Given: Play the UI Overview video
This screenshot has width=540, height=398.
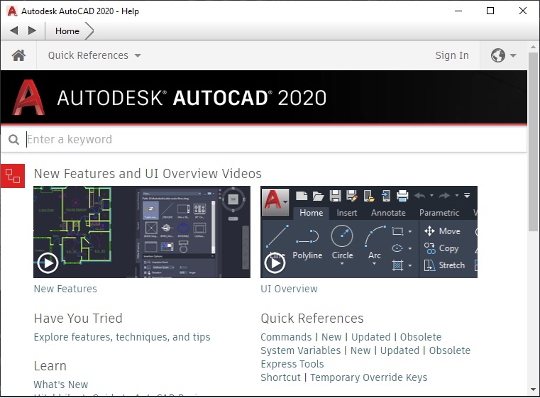Looking at the screenshot, I should pos(275,263).
